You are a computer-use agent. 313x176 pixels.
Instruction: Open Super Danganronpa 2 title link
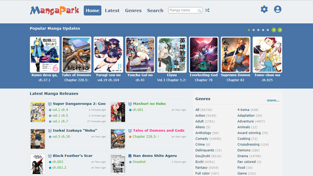click(79, 104)
